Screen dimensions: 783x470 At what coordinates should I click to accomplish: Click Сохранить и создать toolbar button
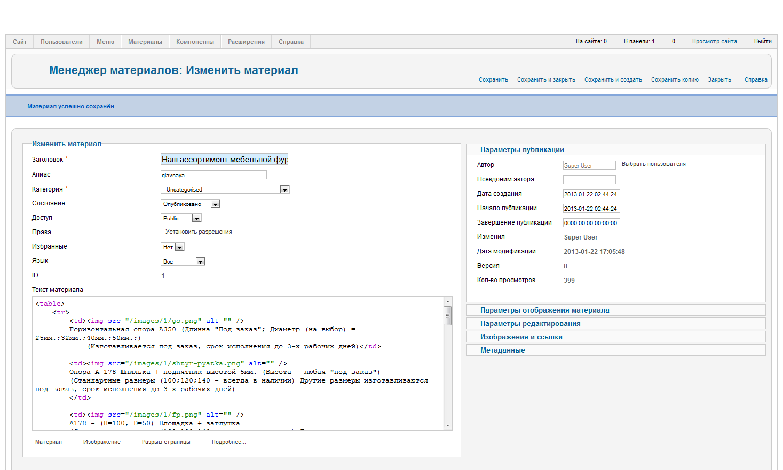pyautogui.click(x=613, y=79)
